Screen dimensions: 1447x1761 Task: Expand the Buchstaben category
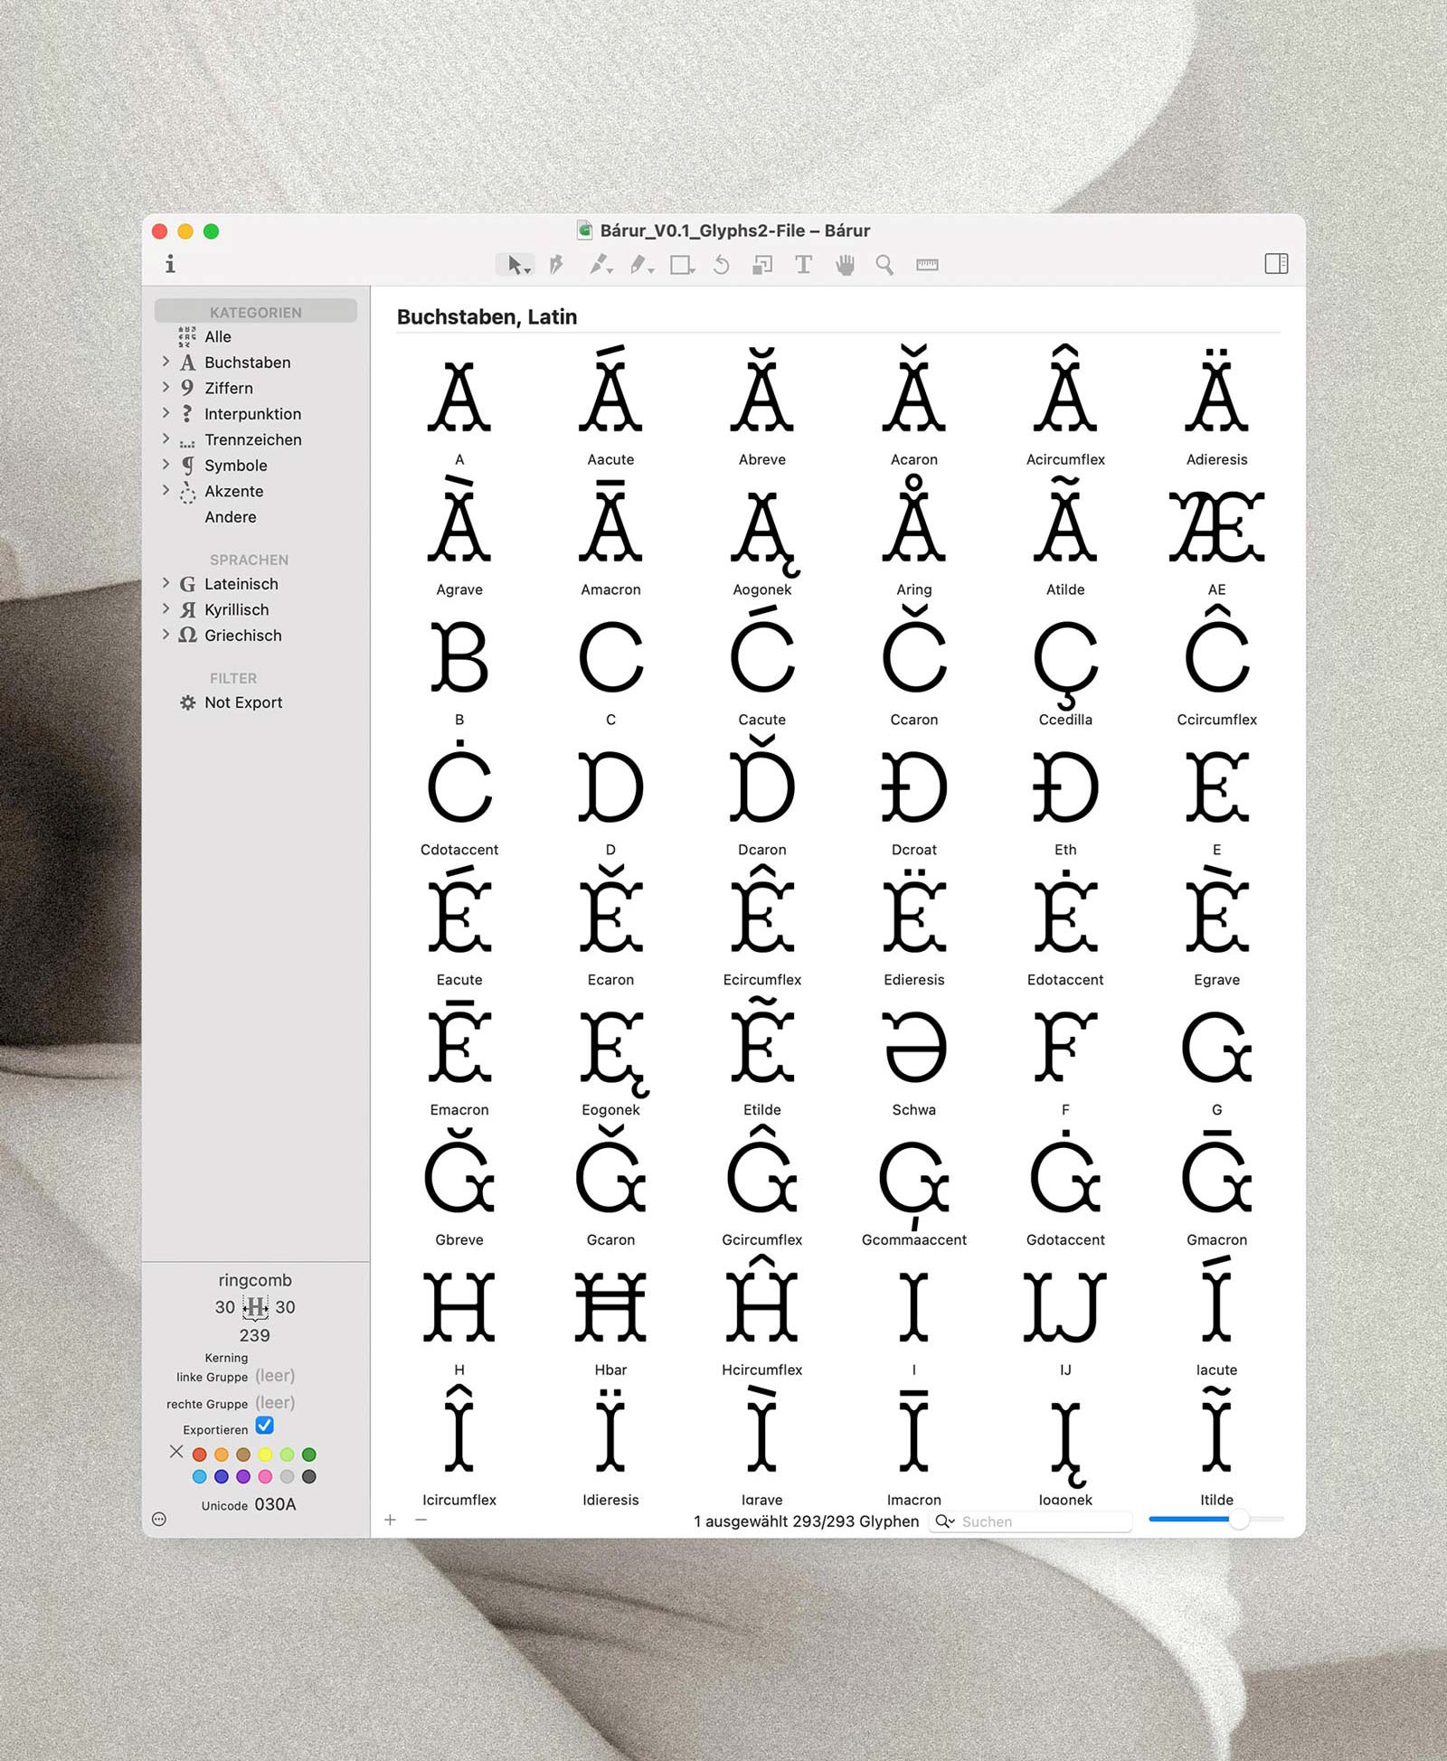pyautogui.click(x=166, y=362)
